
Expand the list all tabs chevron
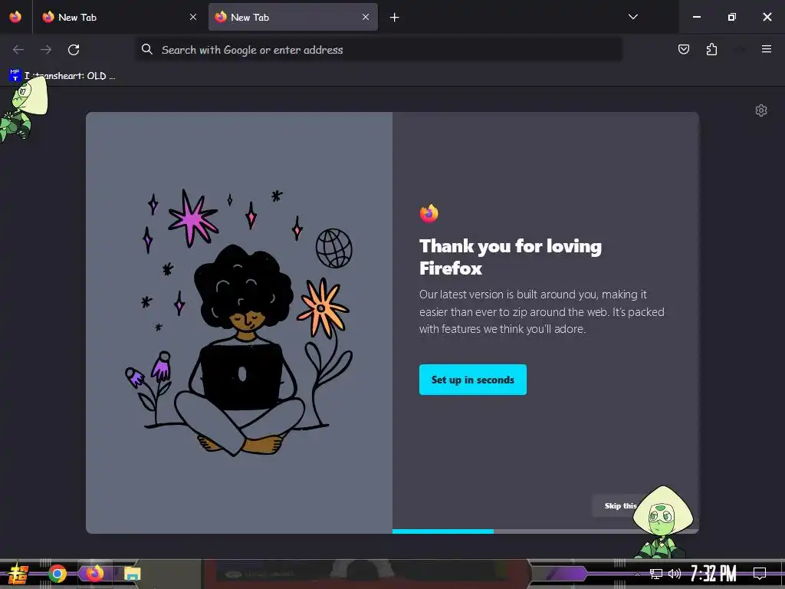coord(632,17)
